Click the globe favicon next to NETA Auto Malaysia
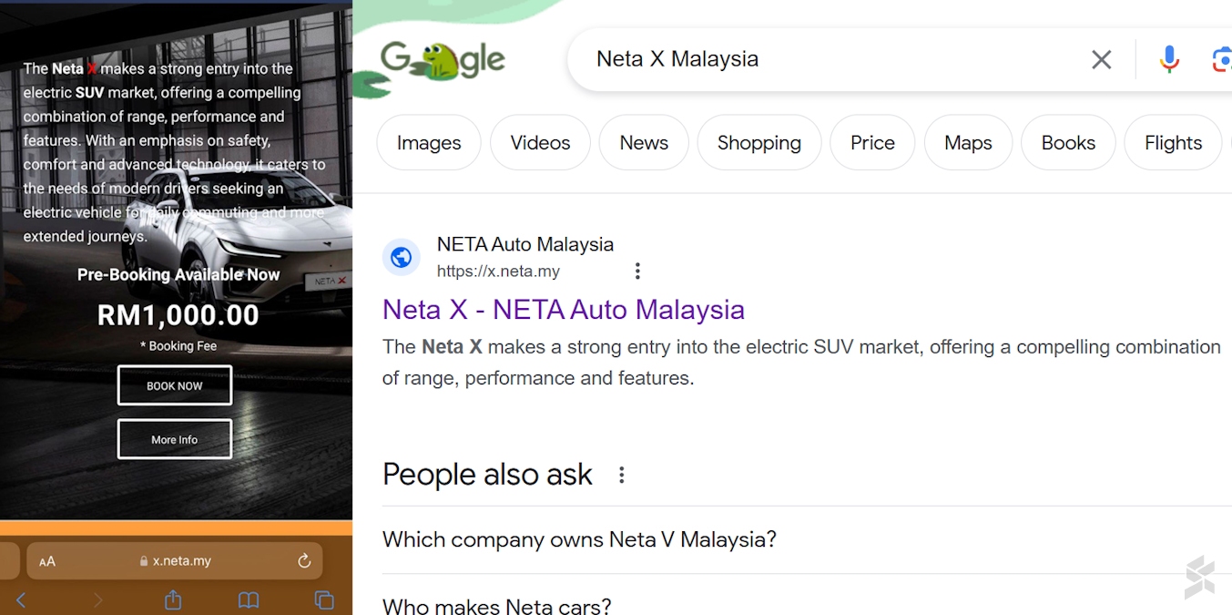Viewport: 1232px width, 615px height. [x=402, y=257]
